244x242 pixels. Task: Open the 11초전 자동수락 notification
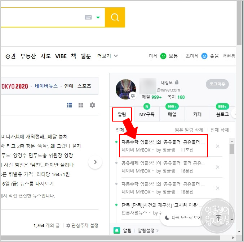tap(163, 146)
